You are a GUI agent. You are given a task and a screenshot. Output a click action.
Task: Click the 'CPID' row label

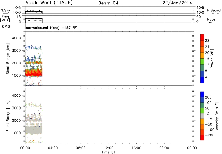tap(6, 26)
